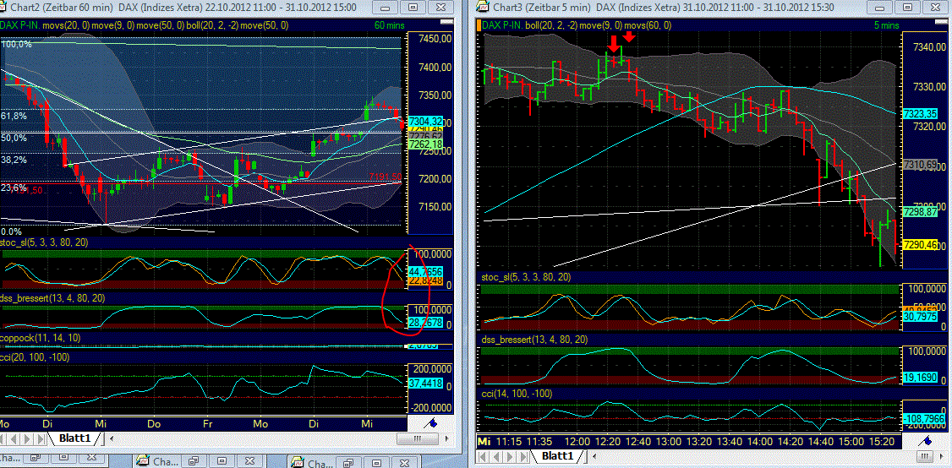Maximize the middle minimized Cha... window

[x=222, y=461]
